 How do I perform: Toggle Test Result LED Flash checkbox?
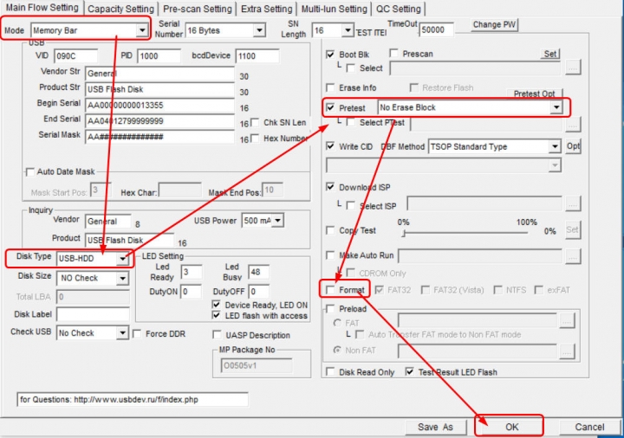coord(409,372)
